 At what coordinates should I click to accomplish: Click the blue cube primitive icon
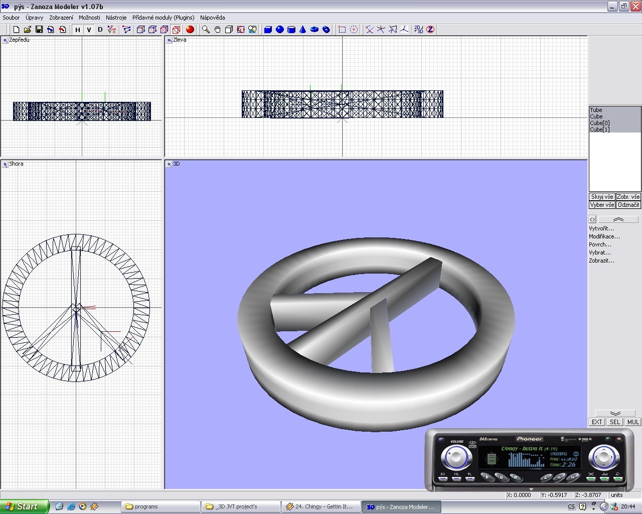(268, 30)
